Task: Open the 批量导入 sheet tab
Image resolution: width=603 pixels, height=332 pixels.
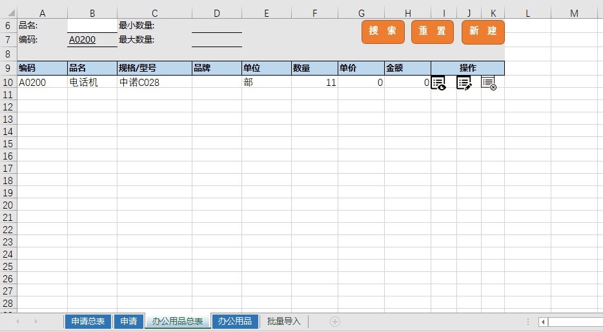Action: (x=284, y=321)
